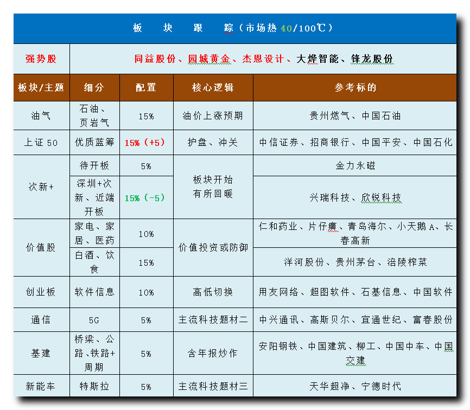Click the "价值投资或防御" logic cell
Viewport: 470px width, 410px height.
213,247
